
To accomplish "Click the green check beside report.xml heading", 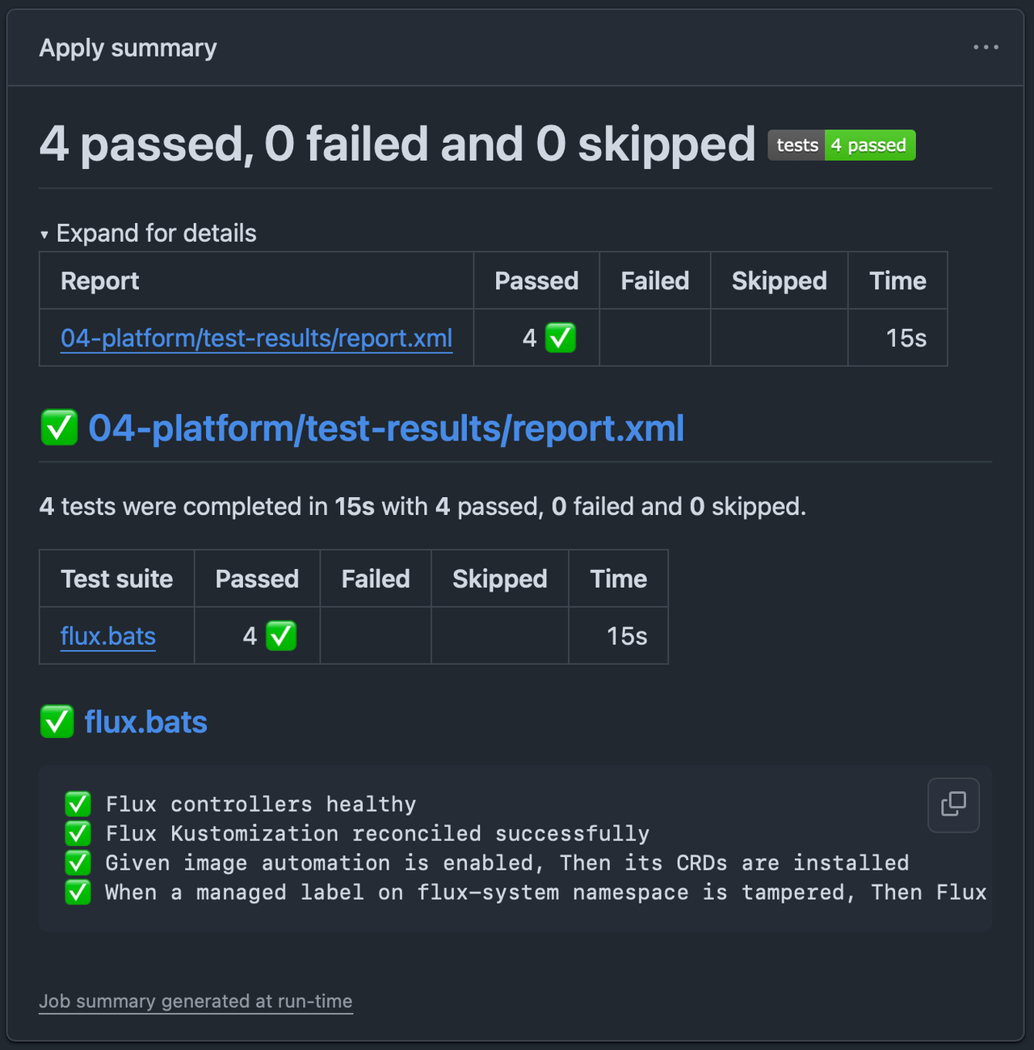I will click(x=57, y=428).
